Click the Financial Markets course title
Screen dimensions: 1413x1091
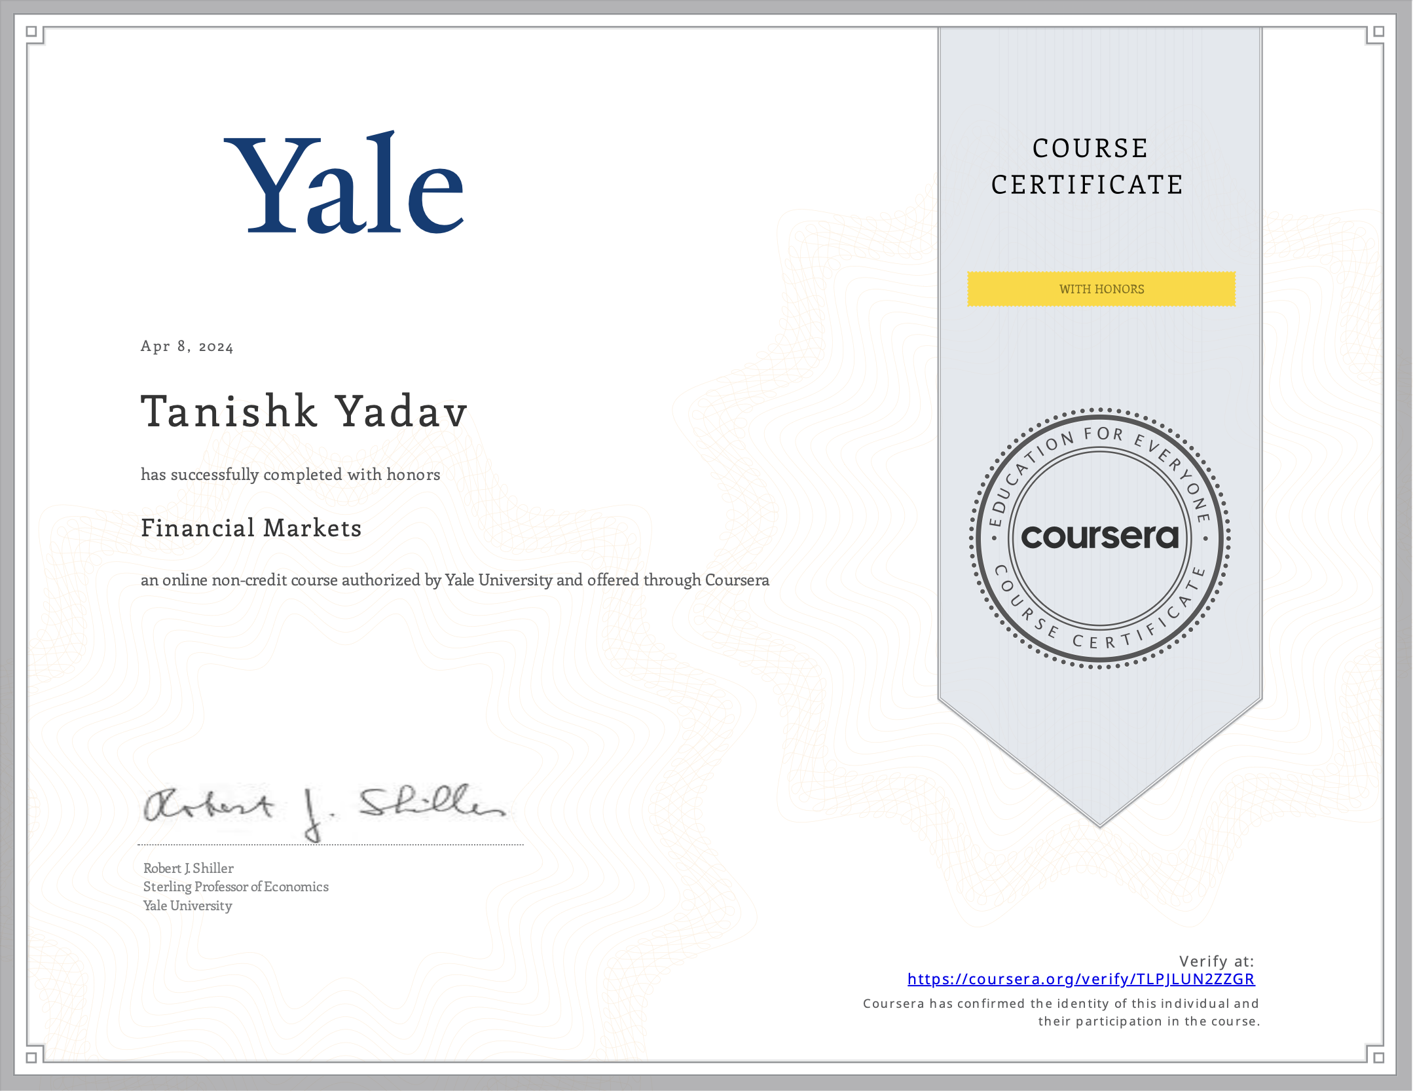pos(251,528)
